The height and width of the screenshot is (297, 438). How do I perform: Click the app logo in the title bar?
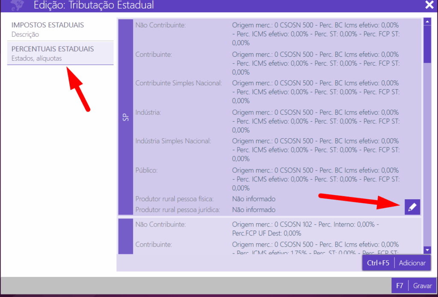click(17, 5)
